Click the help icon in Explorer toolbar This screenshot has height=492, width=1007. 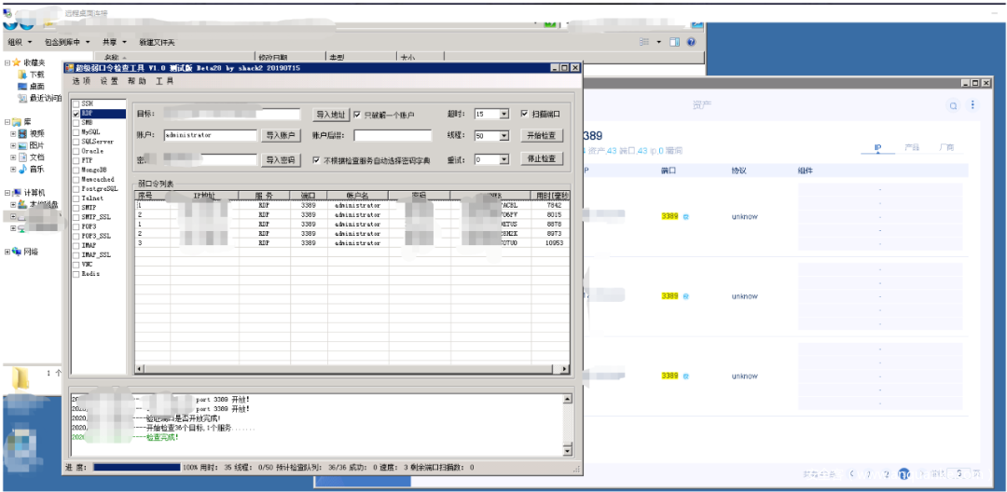(691, 42)
